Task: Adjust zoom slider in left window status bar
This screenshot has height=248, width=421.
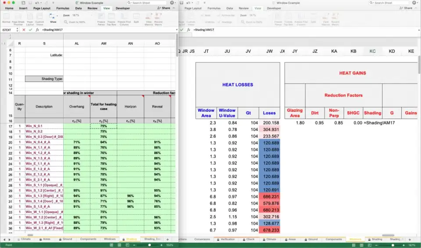Action: [150, 245]
